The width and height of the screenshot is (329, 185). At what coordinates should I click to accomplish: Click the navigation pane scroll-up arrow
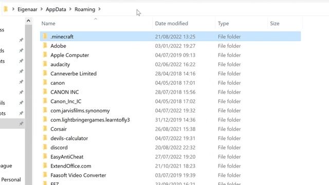pos(29,21)
